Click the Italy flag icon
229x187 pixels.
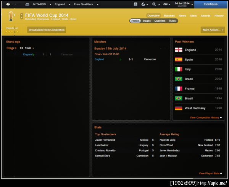tap(179, 69)
